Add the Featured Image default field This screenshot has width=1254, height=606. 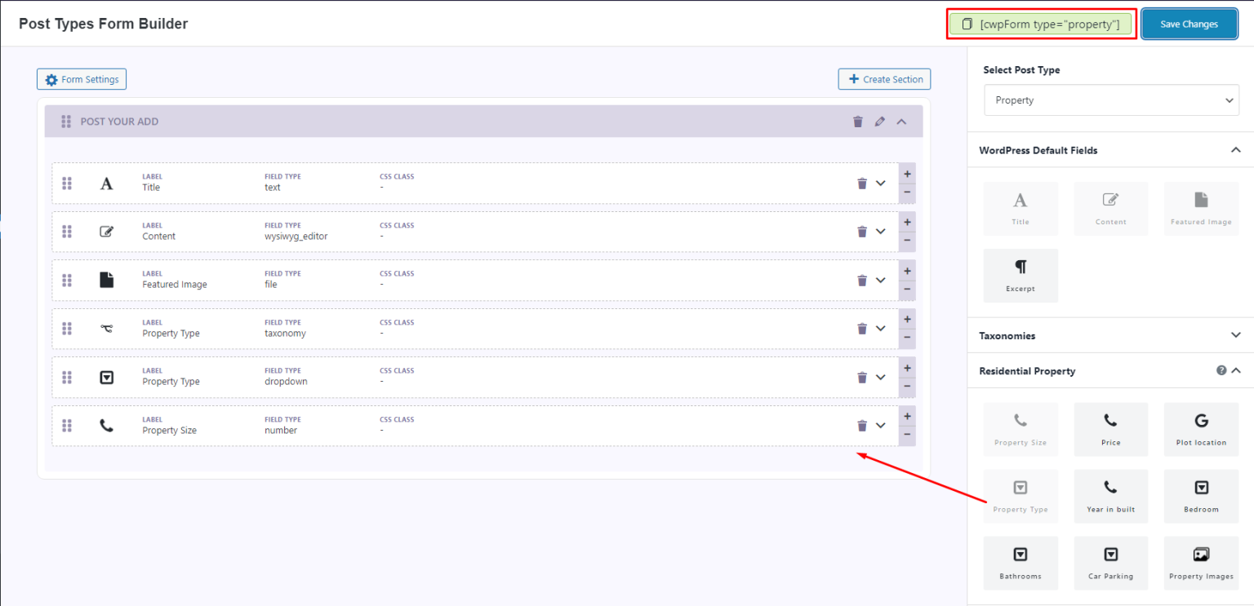click(1200, 207)
